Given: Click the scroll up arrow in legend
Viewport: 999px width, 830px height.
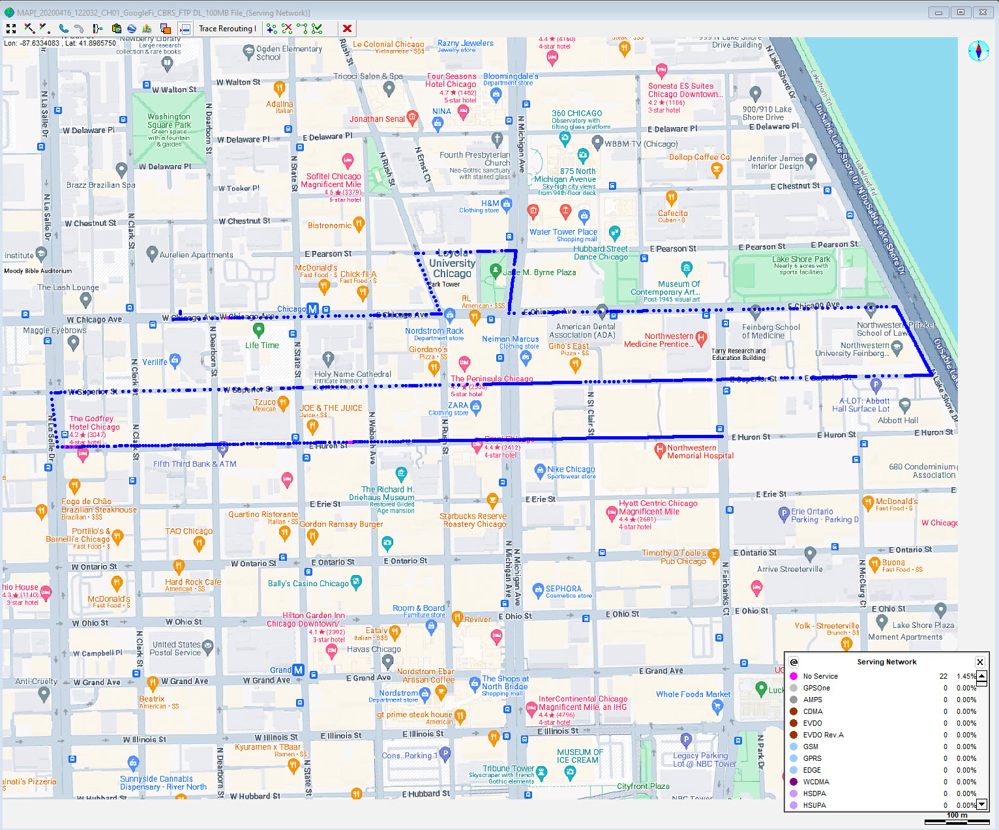Looking at the screenshot, I should [981, 676].
